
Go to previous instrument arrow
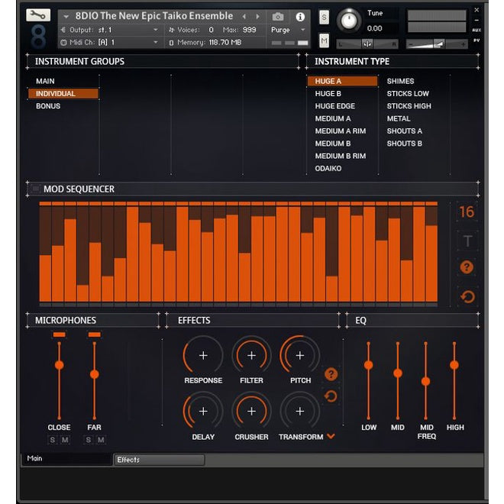(x=244, y=16)
